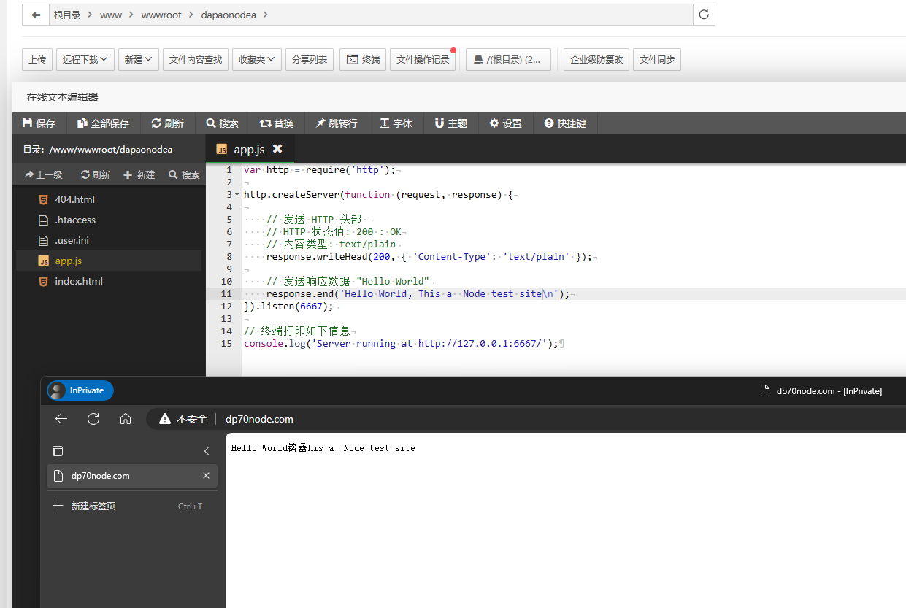Click 搜索 in the directory sidebar
This screenshot has height=608, width=906.
coord(184,174)
